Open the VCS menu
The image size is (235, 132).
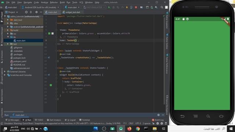click(81, 2)
